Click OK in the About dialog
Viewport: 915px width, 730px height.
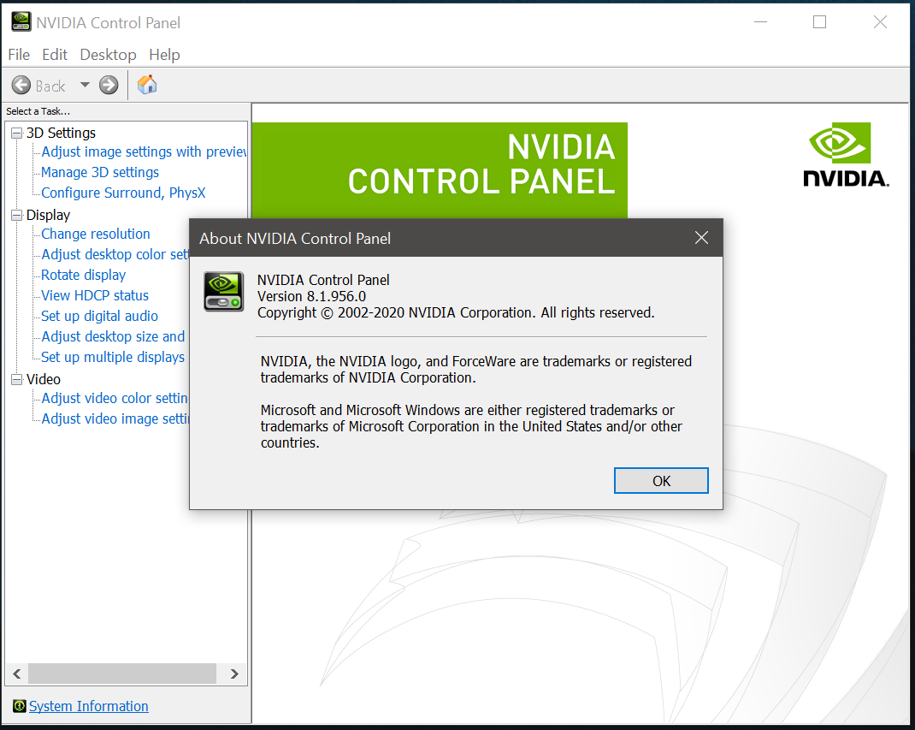[x=661, y=481]
